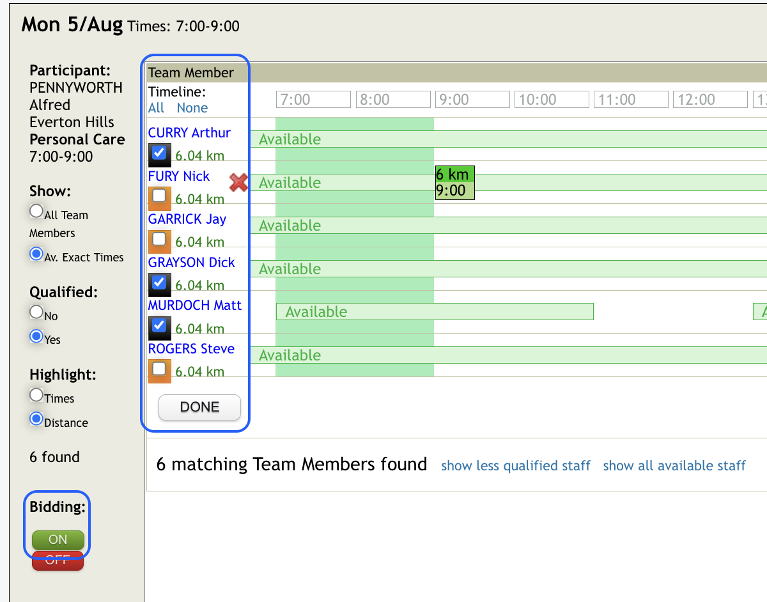Open FURY Nick's name link

click(179, 176)
